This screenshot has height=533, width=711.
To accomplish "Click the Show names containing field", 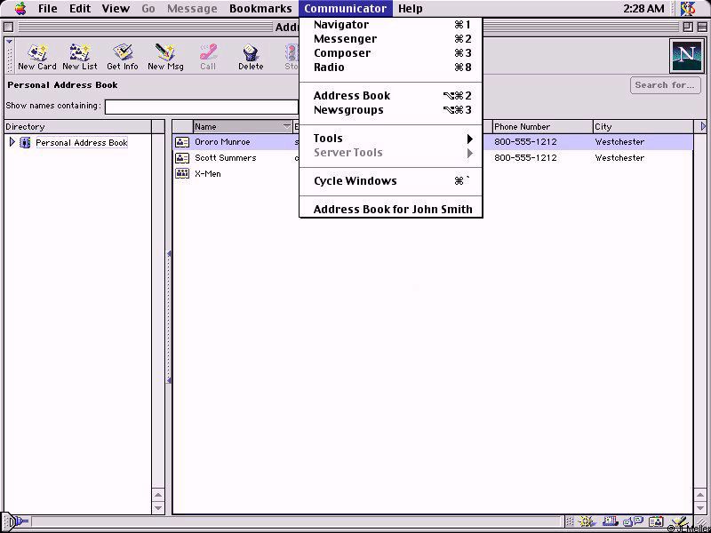I will tap(202, 107).
